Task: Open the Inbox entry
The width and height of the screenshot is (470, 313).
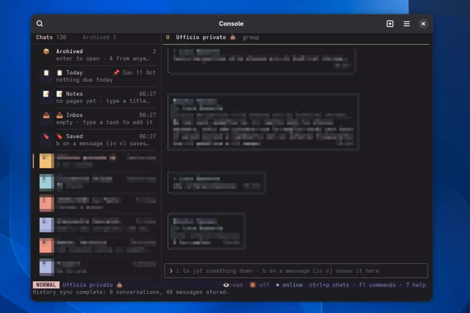Action: 97,119
